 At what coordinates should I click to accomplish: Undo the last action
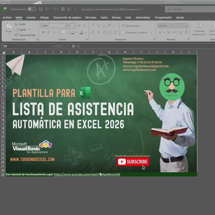47,9
